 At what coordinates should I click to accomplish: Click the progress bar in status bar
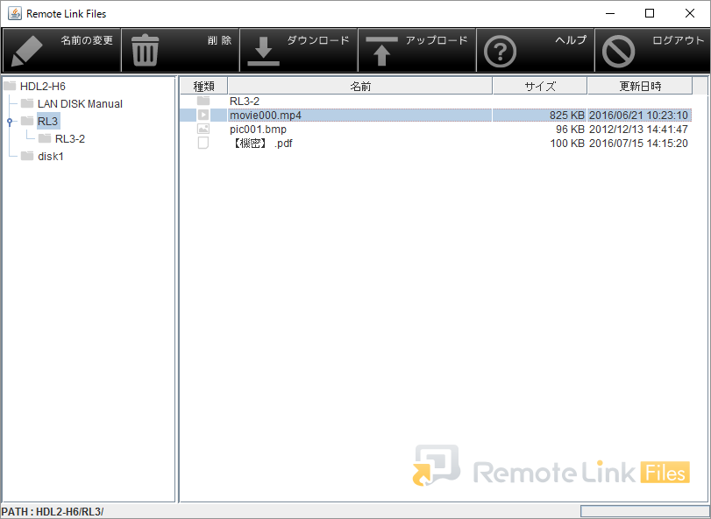(642, 511)
